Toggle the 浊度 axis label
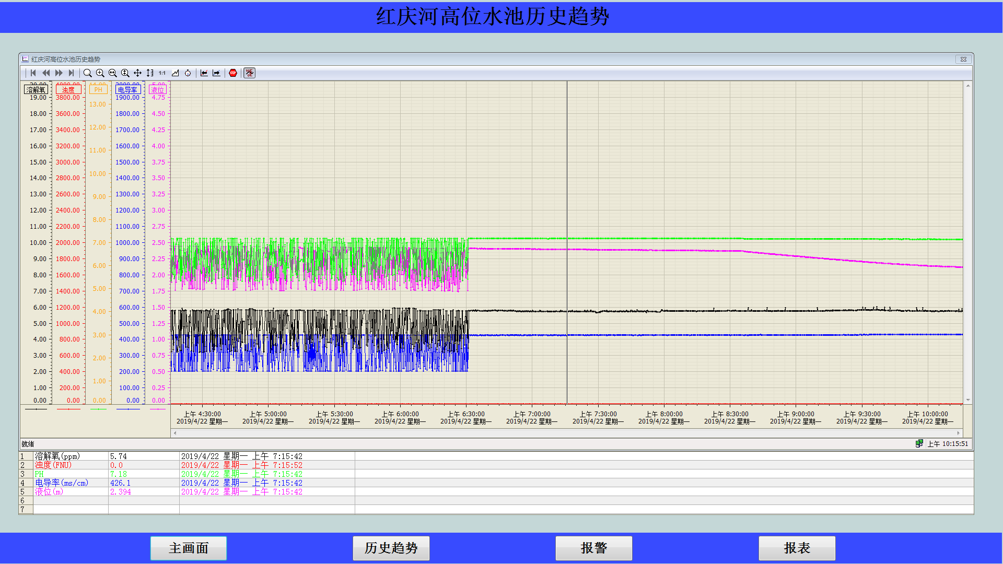Image resolution: width=1003 pixels, height=564 pixels. [x=68, y=90]
